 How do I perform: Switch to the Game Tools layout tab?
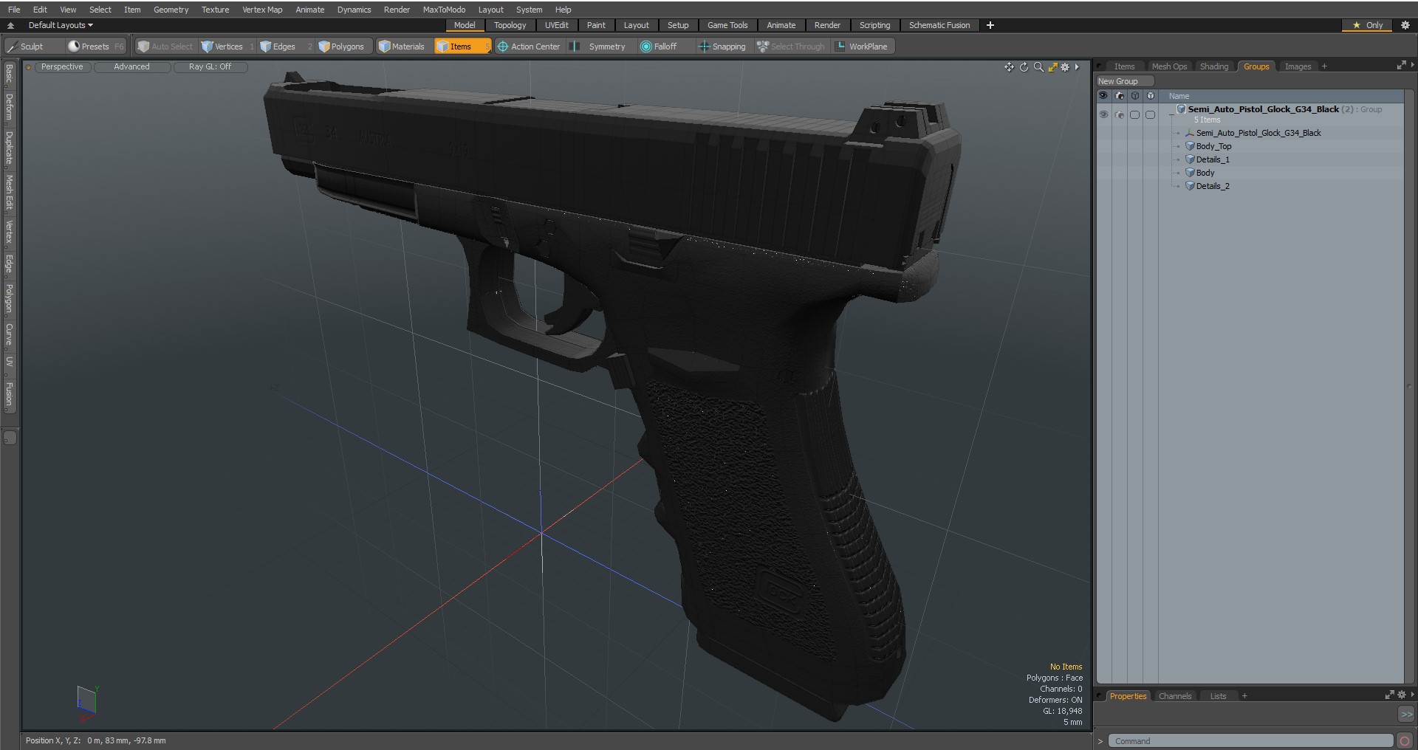tap(727, 25)
